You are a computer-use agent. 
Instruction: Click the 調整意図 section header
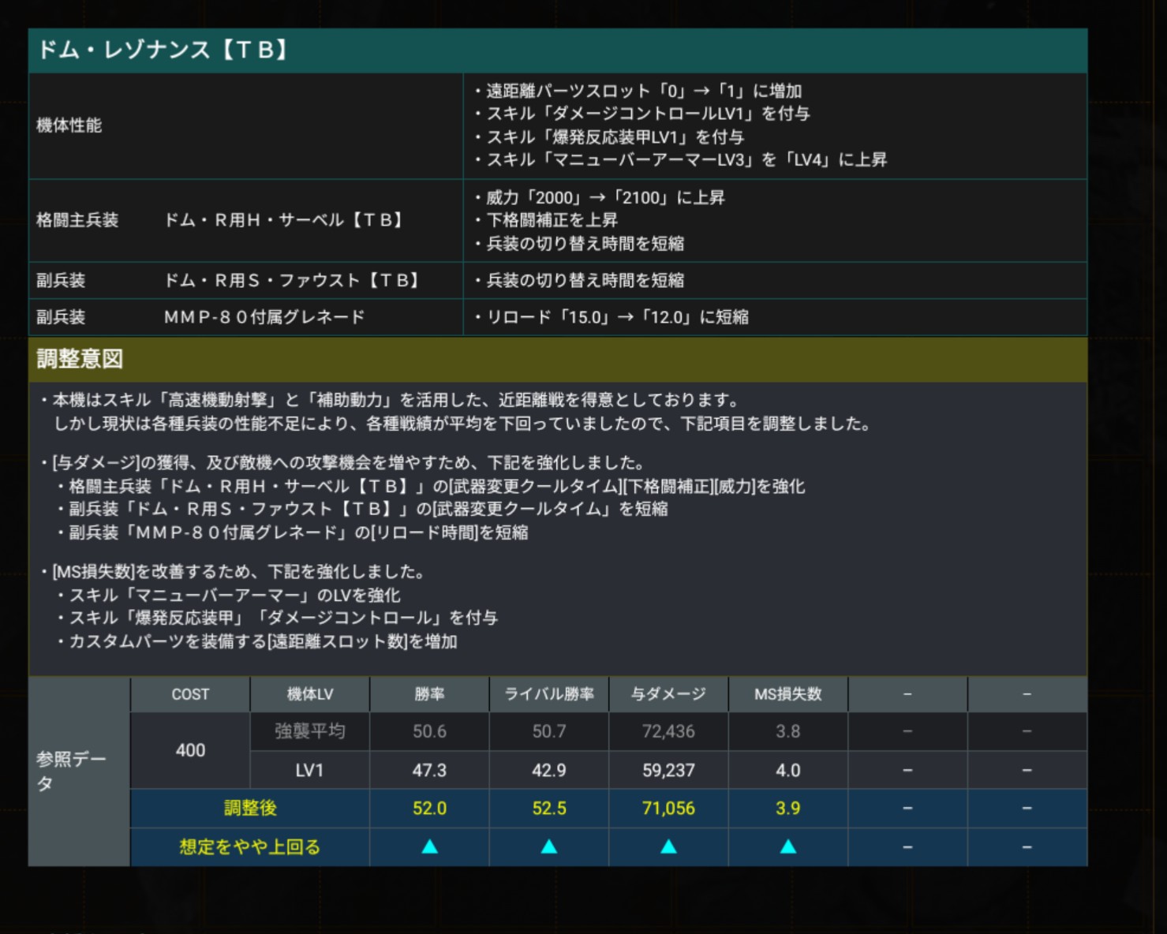point(80,360)
